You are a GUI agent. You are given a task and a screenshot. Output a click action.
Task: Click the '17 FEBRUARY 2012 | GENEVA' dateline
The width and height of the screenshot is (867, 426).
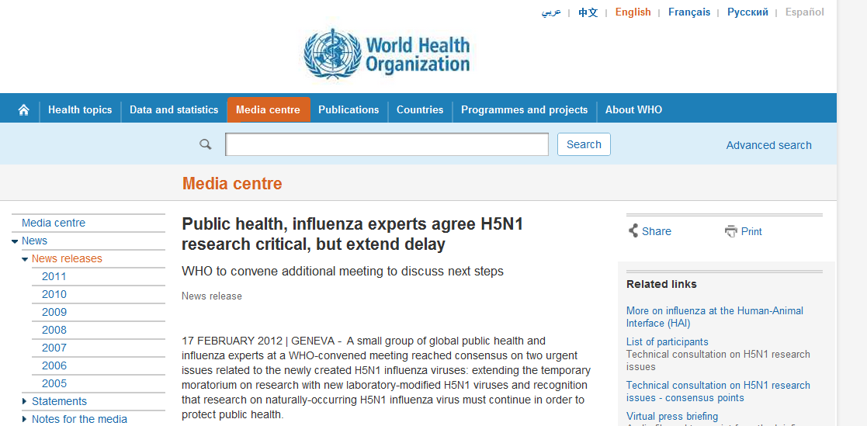pos(259,341)
